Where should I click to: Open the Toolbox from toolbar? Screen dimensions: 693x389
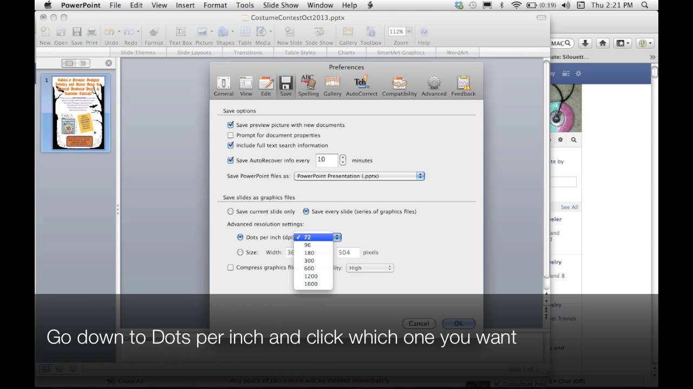[371, 36]
